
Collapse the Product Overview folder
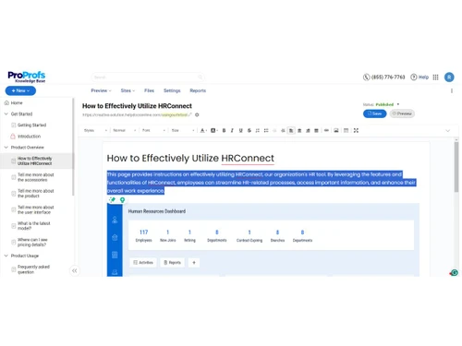tap(6, 148)
